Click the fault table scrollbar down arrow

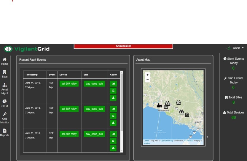pos(122,151)
